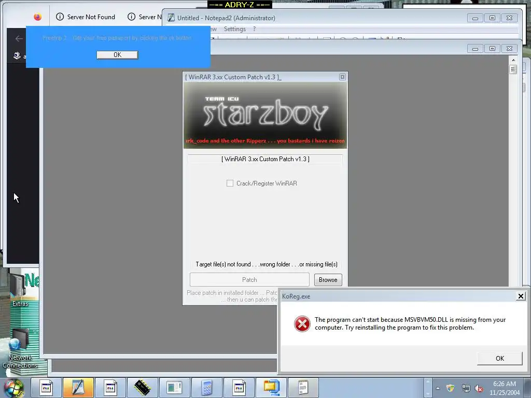
Task: Click the MSVBVM50.DLL missing message text
Action: click(x=410, y=323)
